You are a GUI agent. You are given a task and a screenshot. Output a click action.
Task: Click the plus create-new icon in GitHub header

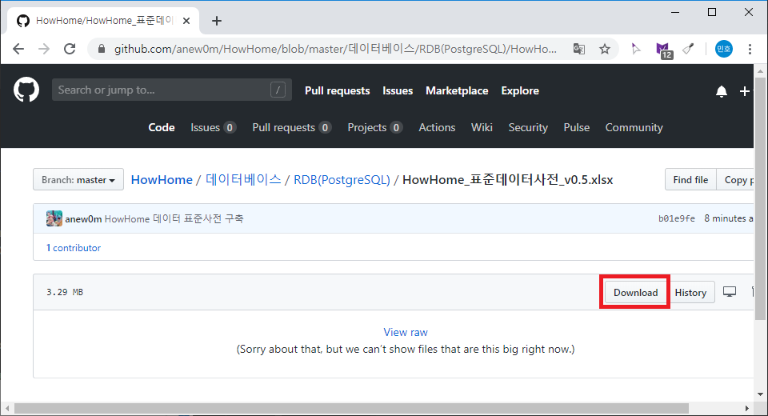tap(745, 91)
